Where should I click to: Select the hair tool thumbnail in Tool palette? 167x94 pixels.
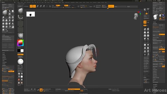[156, 17]
